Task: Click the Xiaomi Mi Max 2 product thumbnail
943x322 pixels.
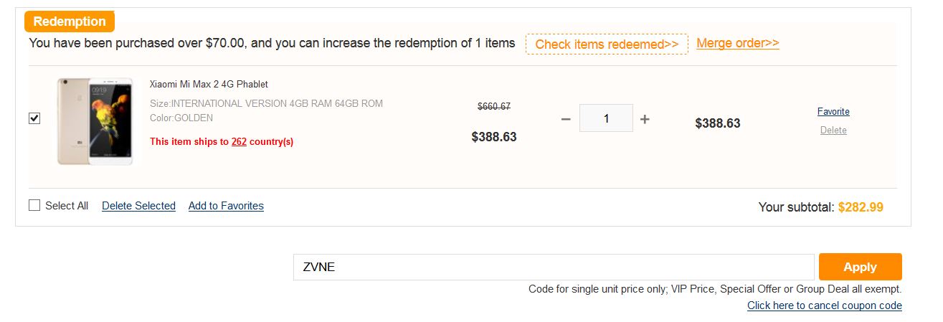Action: tap(95, 122)
